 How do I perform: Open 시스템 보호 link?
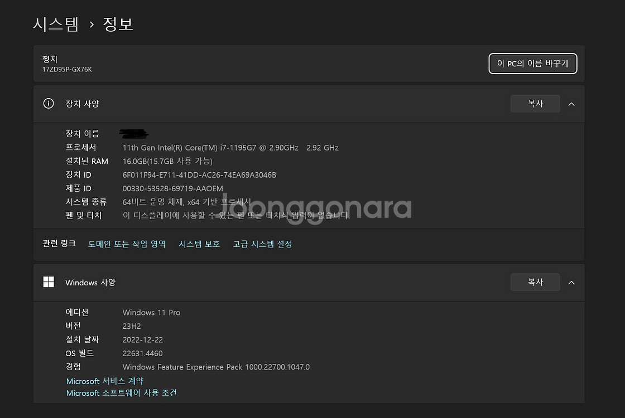coord(199,244)
